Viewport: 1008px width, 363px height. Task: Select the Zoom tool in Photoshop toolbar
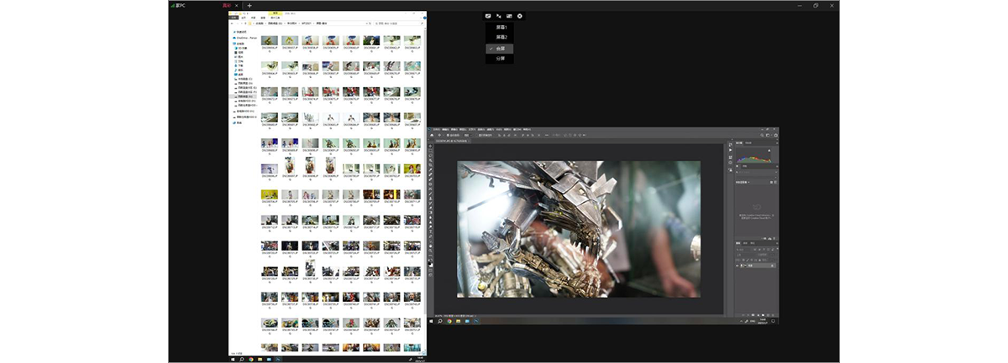(431, 251)
